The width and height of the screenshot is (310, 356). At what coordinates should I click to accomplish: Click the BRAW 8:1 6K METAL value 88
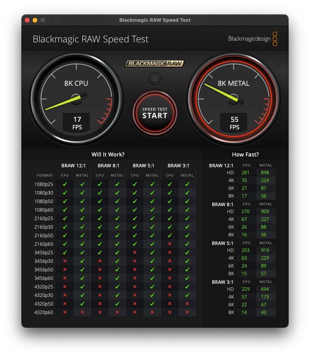[x=263, y=227]
